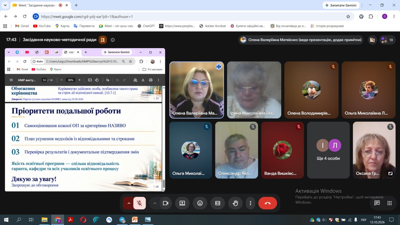Open Adobe Acrobat bookmark

212,26
